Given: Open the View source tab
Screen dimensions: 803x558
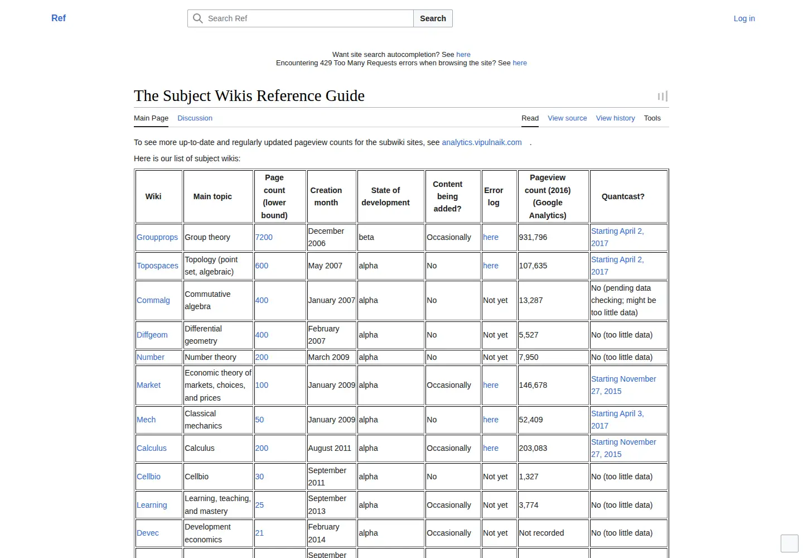Looking at the screenshot, I should pyautogui.click(x=567, y=118).
